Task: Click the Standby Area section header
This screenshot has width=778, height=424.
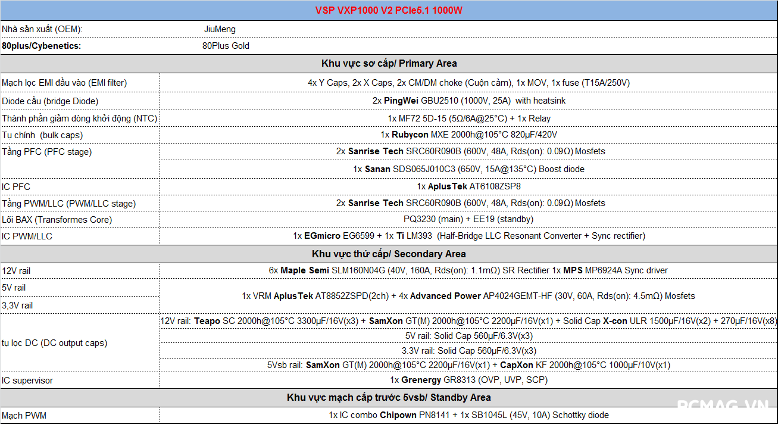Action: (389, 397)
